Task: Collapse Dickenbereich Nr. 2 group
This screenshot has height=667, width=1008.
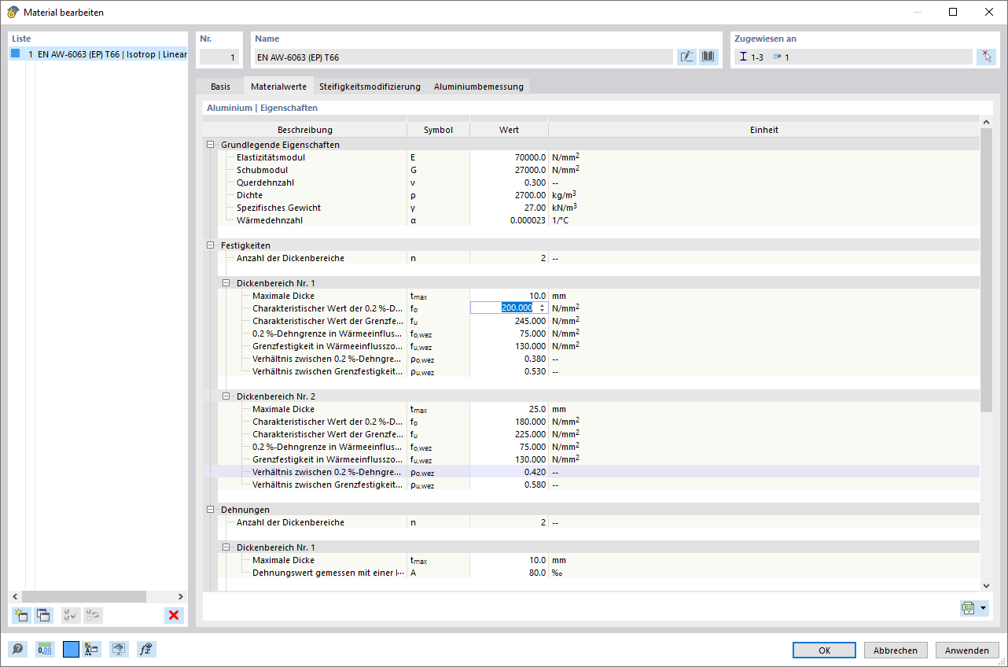Action: click(226, 396)
